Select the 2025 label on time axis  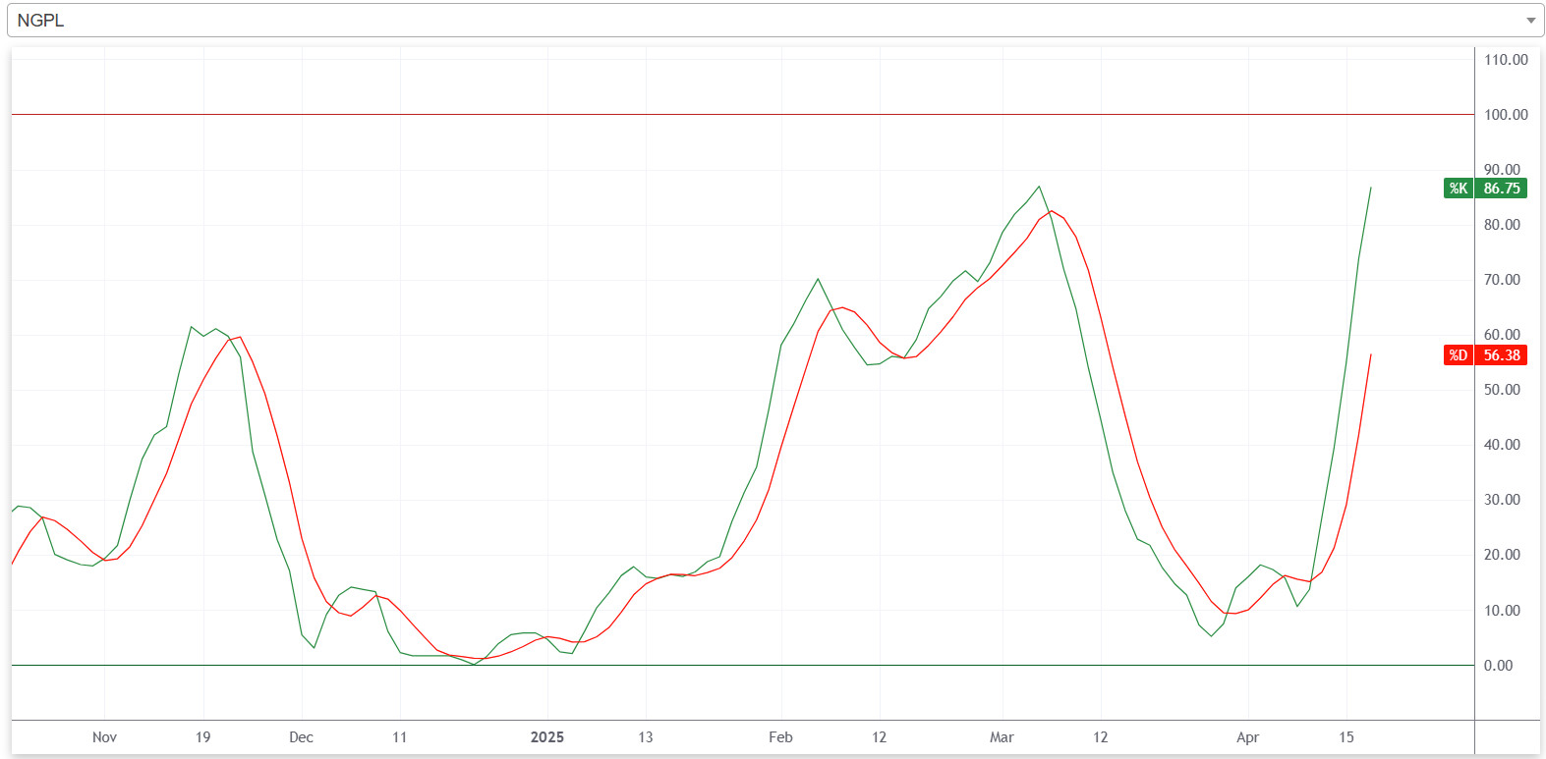[x=547, y=737]
